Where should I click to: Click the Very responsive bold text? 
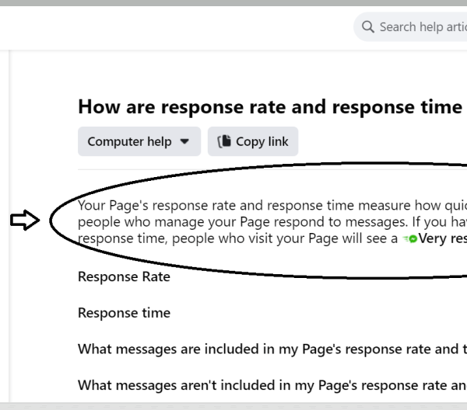(443, 238)
